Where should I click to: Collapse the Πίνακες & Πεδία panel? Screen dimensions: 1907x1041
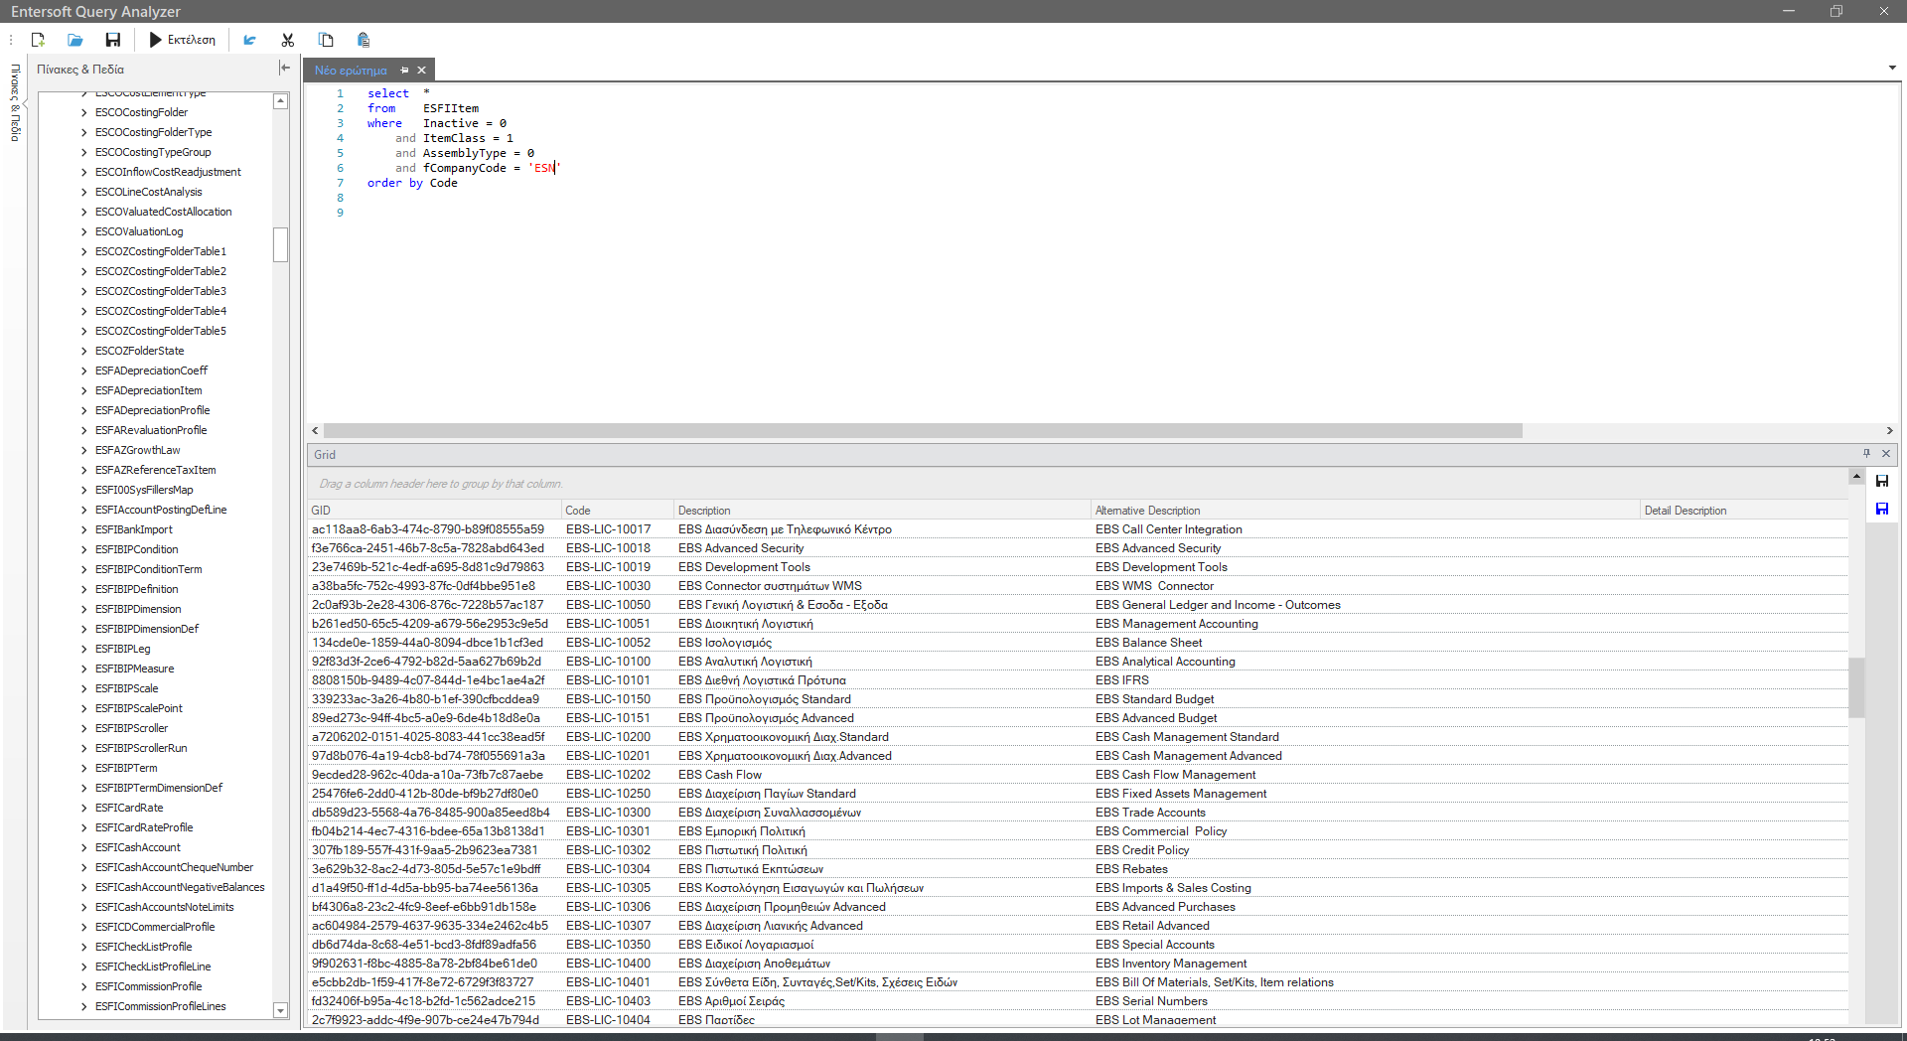click(x=285, y=69)
